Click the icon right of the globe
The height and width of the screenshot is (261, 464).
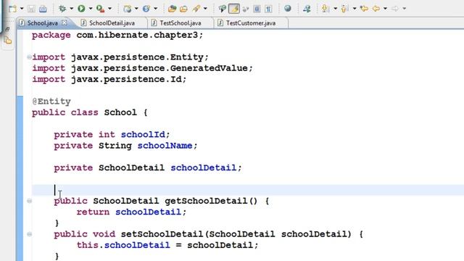[307, 9]
